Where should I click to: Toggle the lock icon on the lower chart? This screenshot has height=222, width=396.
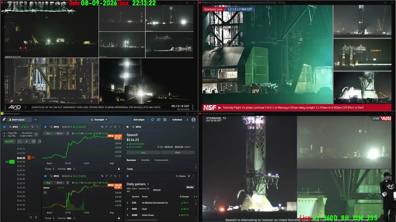tap(119, 218)
